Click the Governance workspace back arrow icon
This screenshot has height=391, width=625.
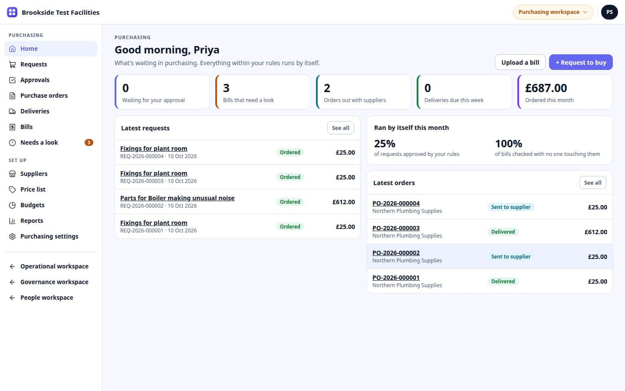tap(12, 282)
